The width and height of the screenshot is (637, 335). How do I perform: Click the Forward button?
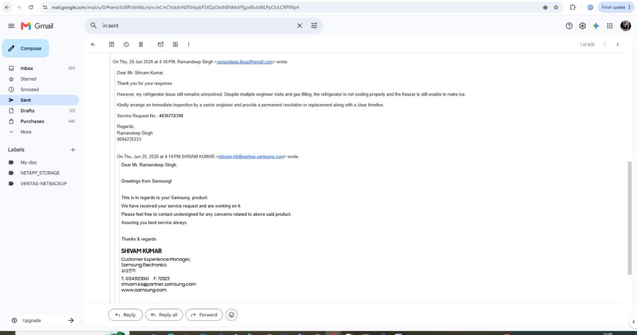click(x=204, y=315)
